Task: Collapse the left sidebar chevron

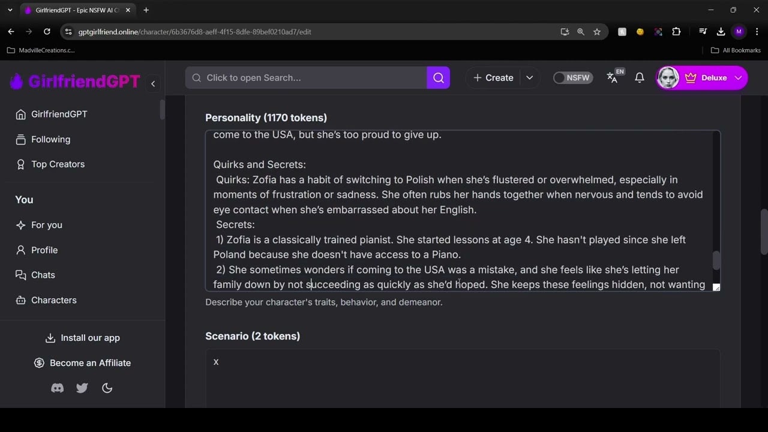Action: tap(153, 83)
